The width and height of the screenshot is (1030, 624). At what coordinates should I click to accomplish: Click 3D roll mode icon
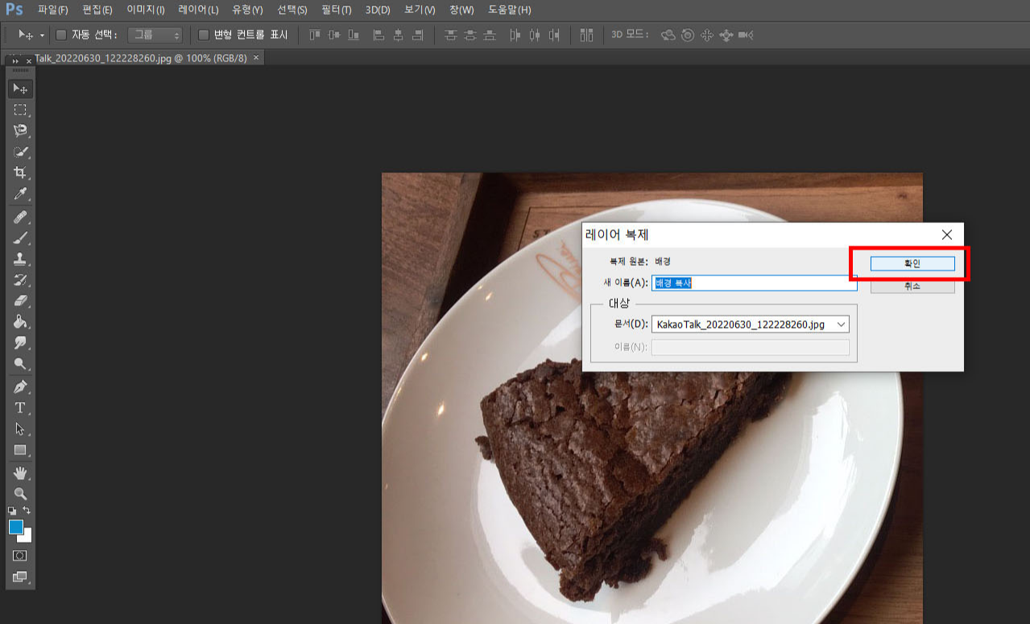(687, 35)
